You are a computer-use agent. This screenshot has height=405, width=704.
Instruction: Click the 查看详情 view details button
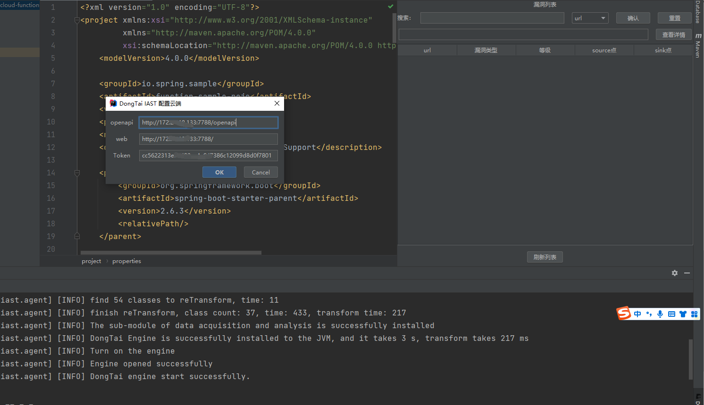point(674,34)
